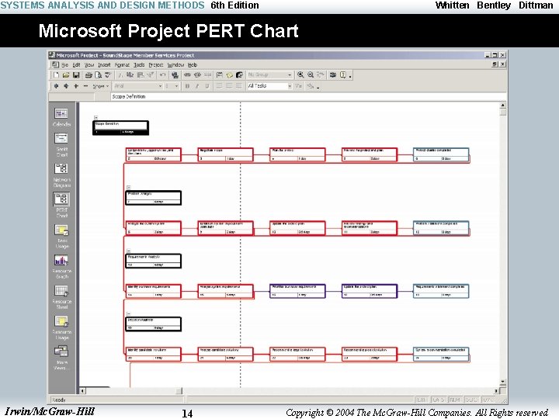
Task: Collapse the Scope Definition summary node
Action: [x=96, y=117]
